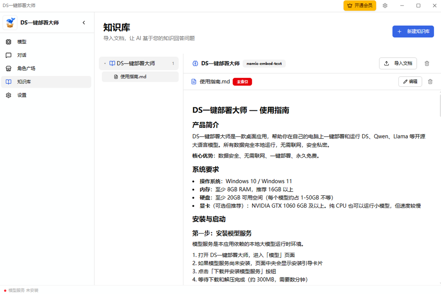Screen dimensions: 441x294
Task: Click the 系统要求 heading
Action: click(206, 169)
